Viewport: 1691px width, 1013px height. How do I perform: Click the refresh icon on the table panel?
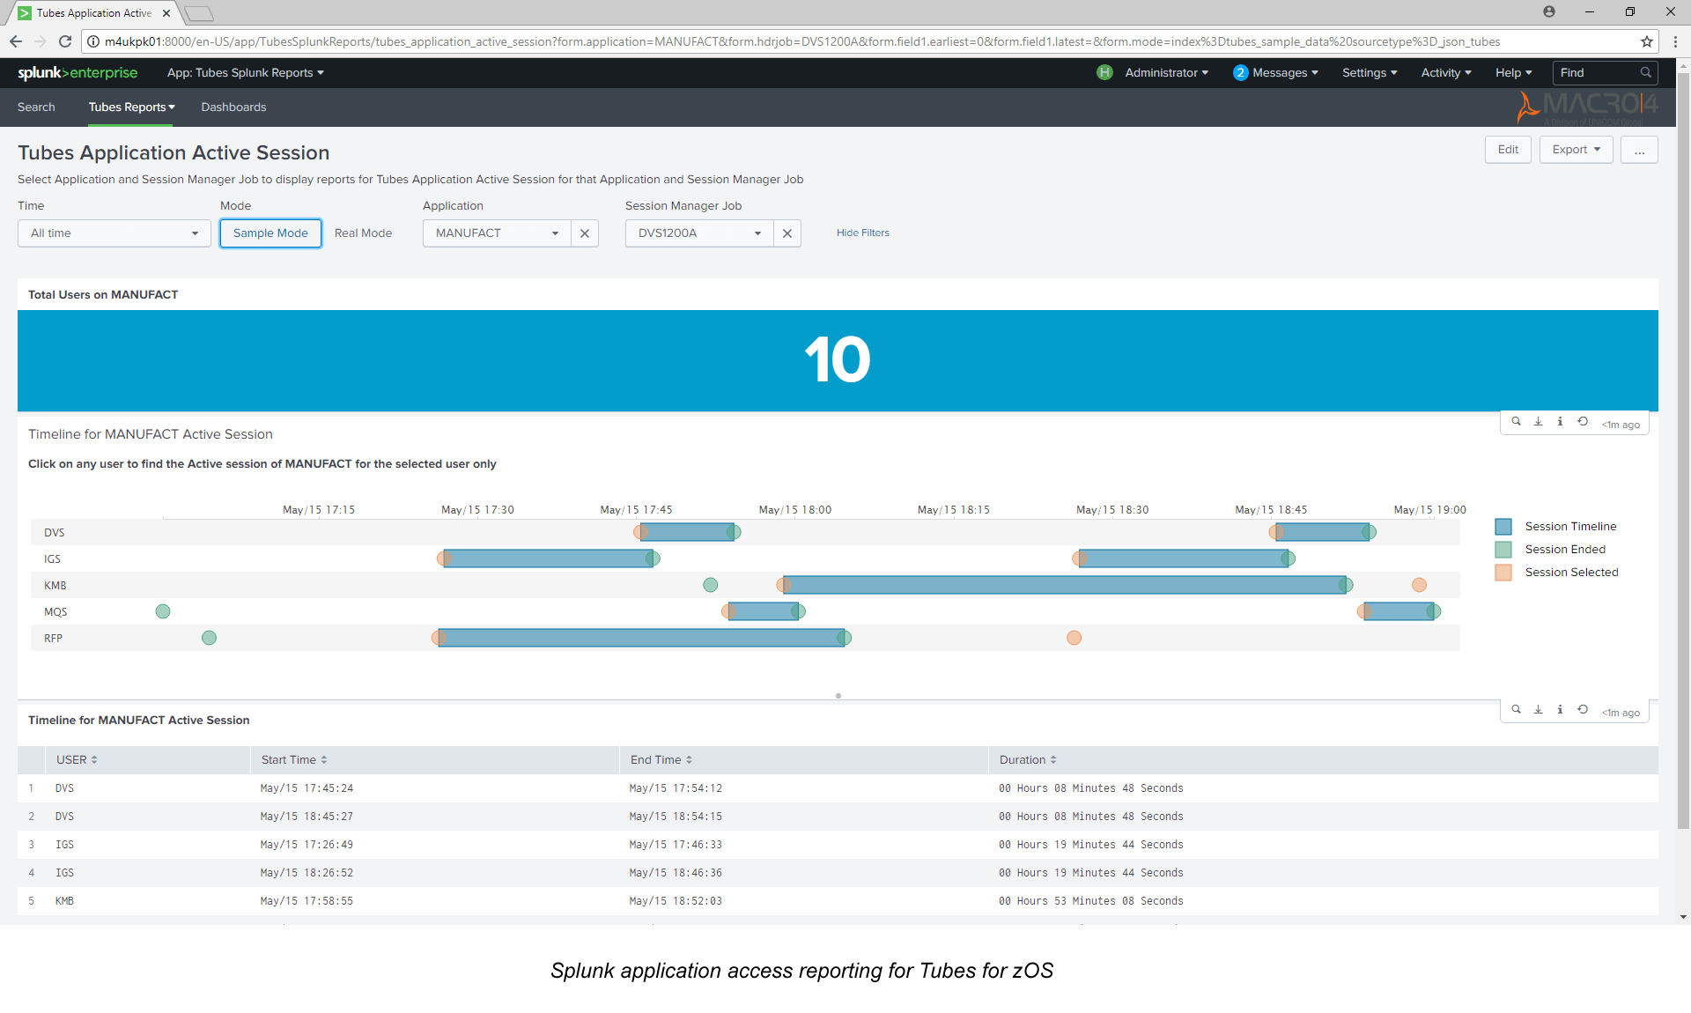[1582, 710]
